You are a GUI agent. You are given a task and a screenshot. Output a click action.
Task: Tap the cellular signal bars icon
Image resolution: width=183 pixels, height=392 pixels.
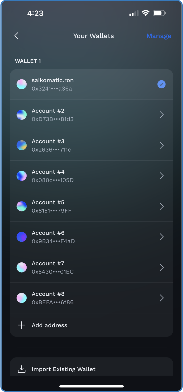134,13
